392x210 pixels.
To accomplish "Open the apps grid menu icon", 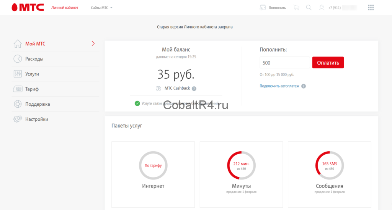I will (x=371, y=8).
